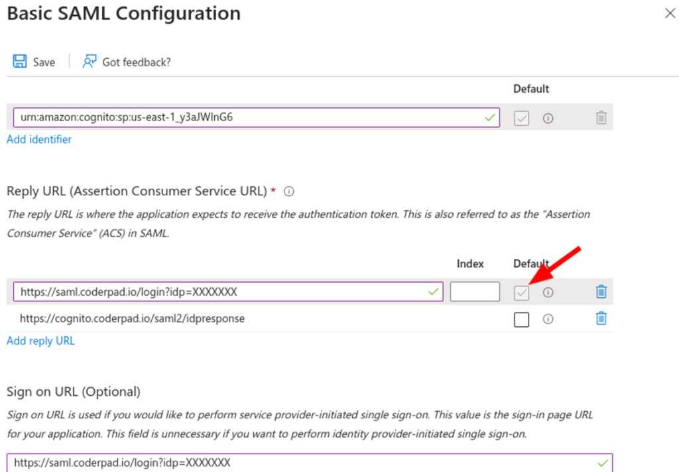Check the Default box indicated by the red arrow
Screen dimensions: 679x472
tap(521, 292)
